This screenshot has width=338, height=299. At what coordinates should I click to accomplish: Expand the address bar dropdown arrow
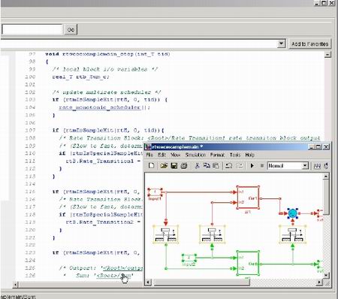pos(281,44)
